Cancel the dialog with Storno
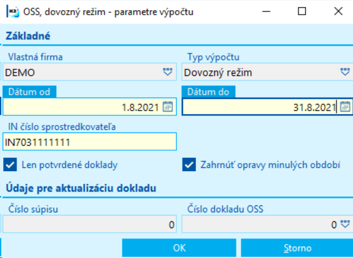Image resolution: width=353 pixels, height=258 pixels. 297,248
